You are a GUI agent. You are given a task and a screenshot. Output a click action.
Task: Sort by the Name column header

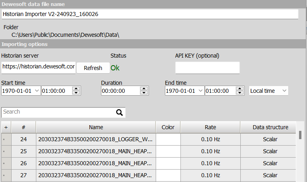click(x=96, y=127)
